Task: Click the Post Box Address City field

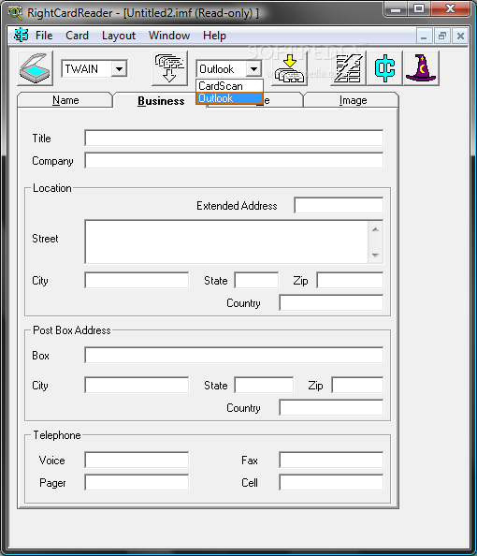Action: point(137,385)
